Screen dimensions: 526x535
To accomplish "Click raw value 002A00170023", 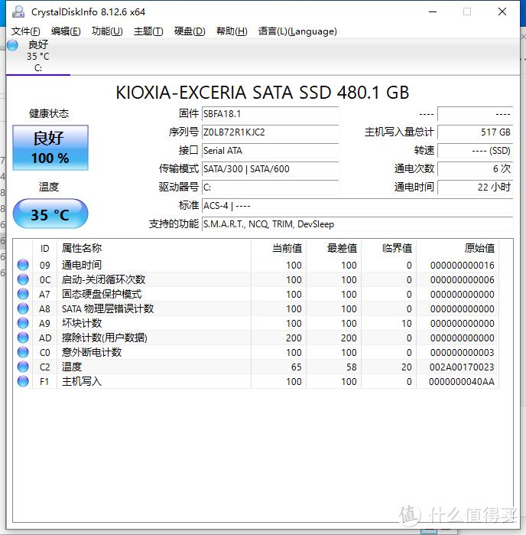I will pyautogui.click(x=462, y=367).
